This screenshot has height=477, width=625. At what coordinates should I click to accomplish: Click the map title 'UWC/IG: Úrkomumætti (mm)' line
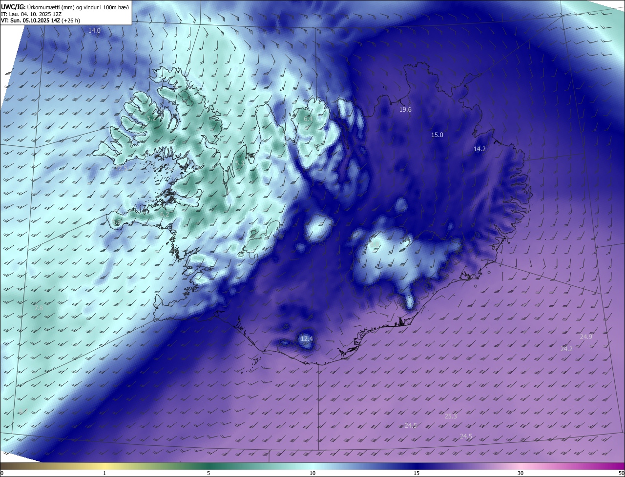point(65,6)
